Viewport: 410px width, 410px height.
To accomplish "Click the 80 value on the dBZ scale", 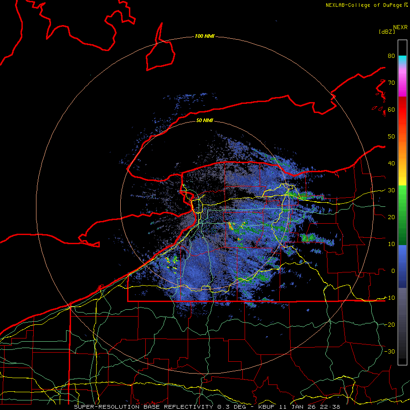I will (391, 56).
